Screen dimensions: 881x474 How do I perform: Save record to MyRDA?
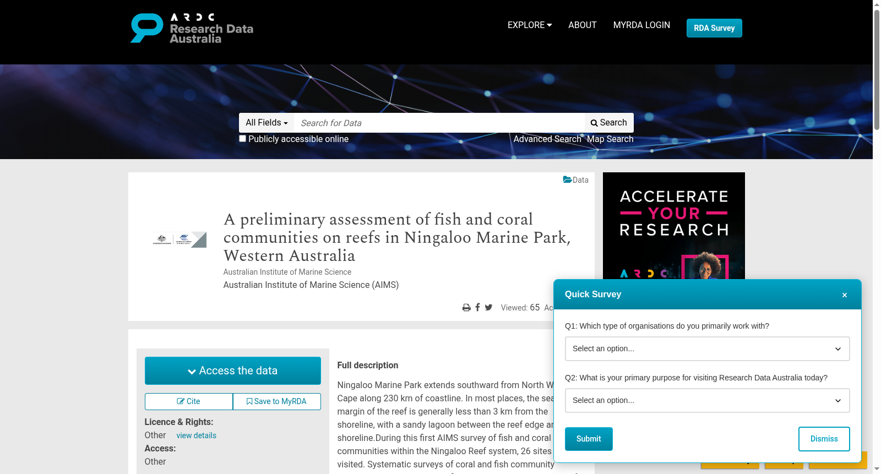point(277,401)
